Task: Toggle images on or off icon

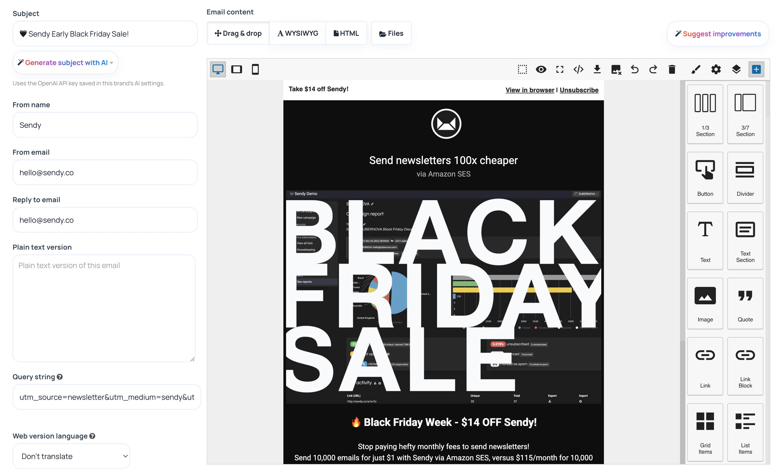Action: coord(616,69)
